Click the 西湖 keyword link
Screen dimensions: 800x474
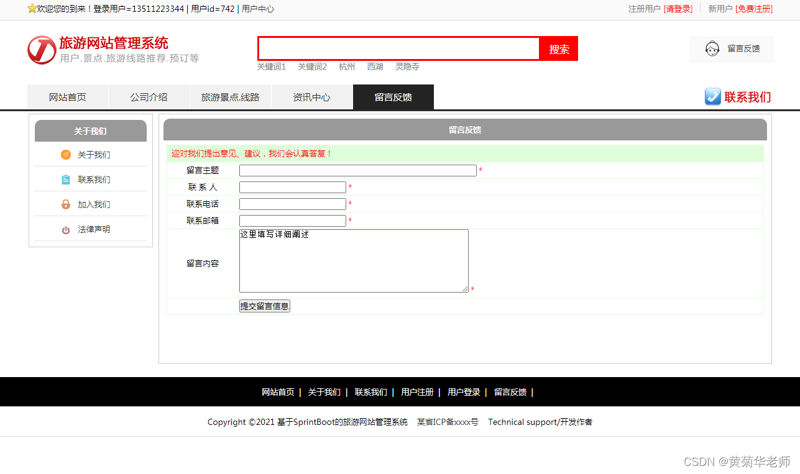(375, 66)
